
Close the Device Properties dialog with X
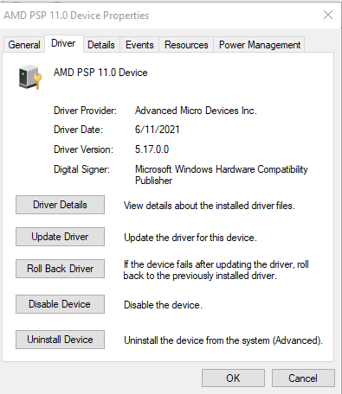click(328, 15)
